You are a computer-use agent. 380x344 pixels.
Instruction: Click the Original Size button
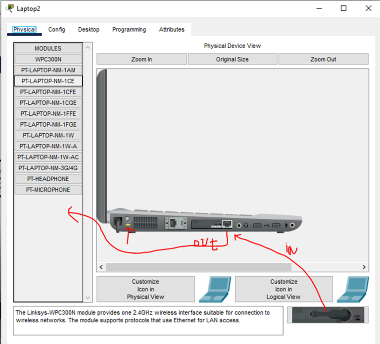pos(233,59)
